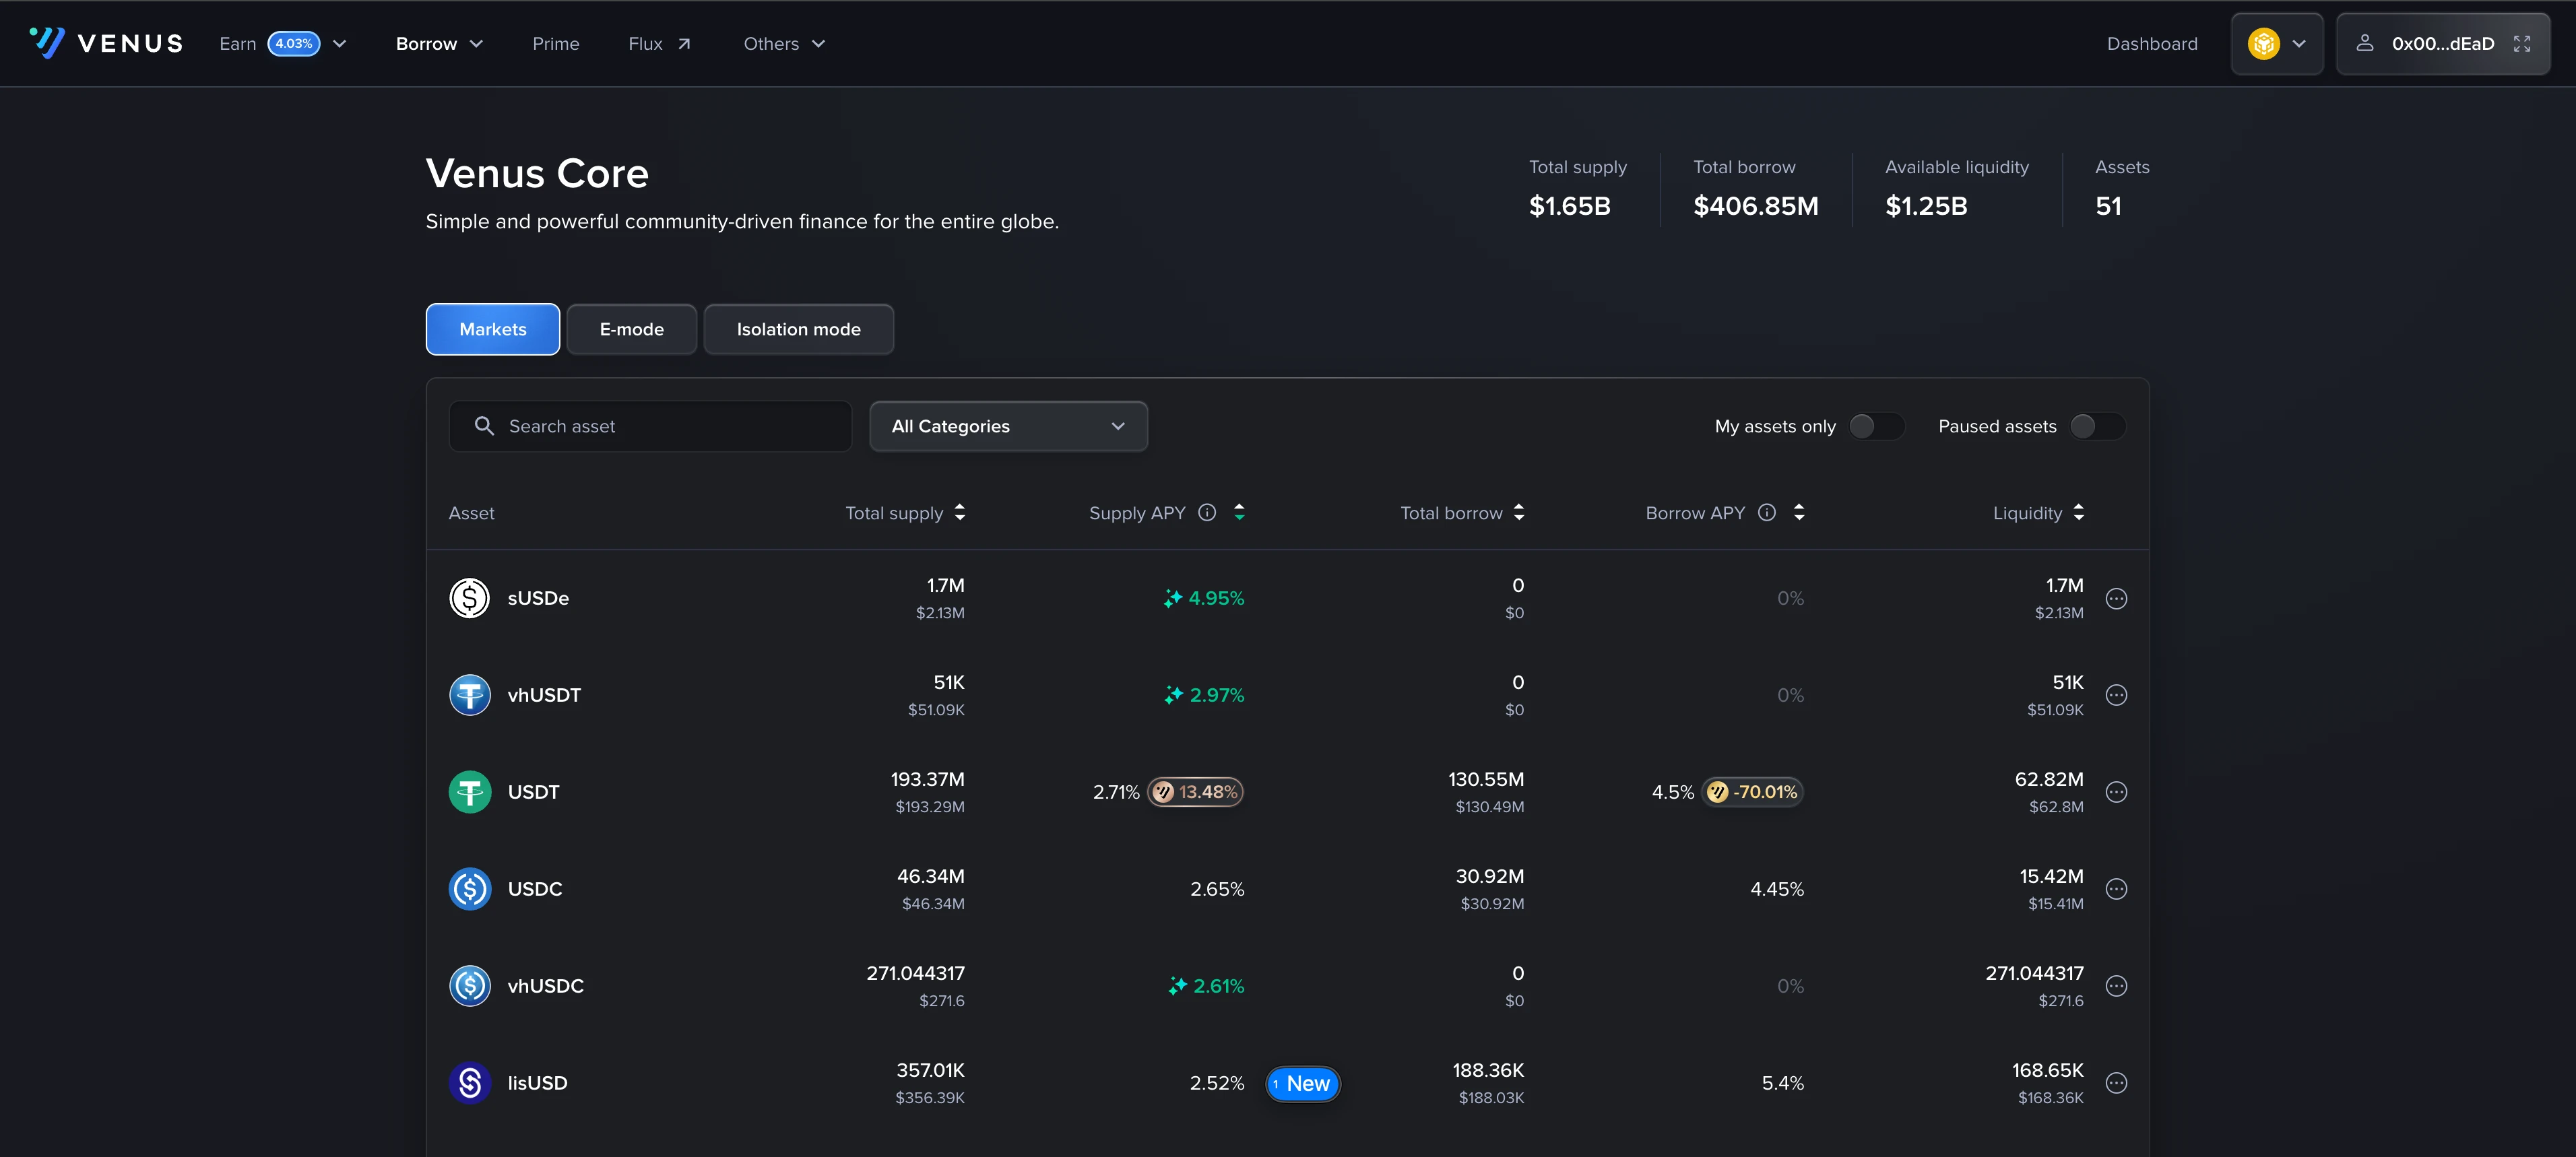This screenshot has height=1157, width=2576.
Task: Click the USDT token icon
Action: [469, 792]
